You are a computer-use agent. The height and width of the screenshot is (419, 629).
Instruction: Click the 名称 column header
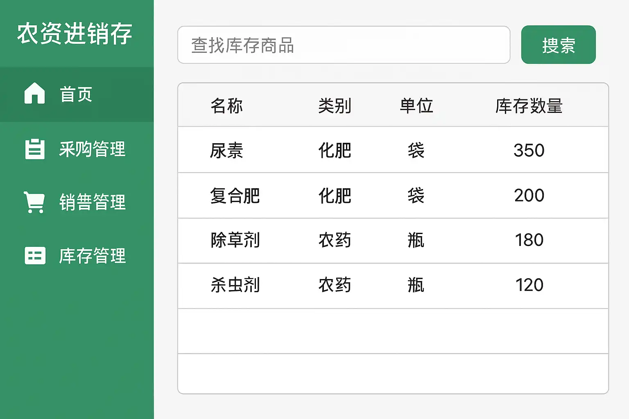click(x=226, y=106)
